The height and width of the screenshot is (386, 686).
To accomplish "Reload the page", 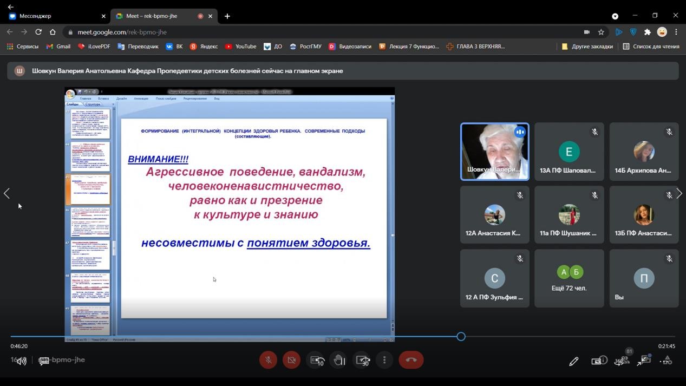I will coord(38,32).
